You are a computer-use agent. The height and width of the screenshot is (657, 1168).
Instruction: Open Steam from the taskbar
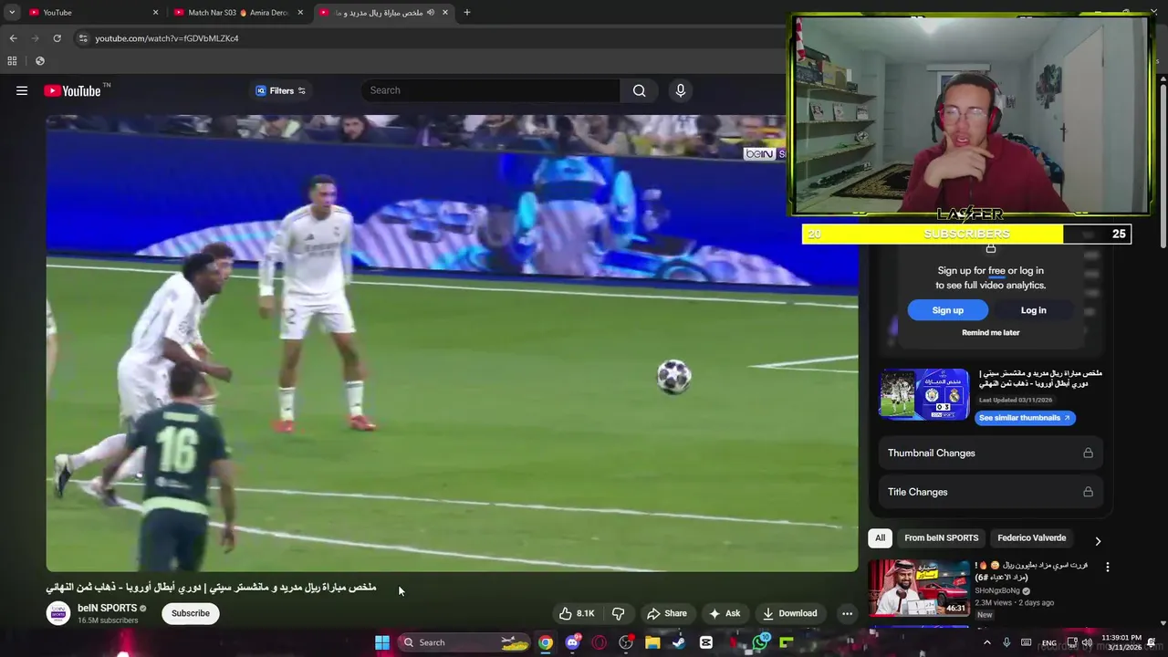(679, 642)
